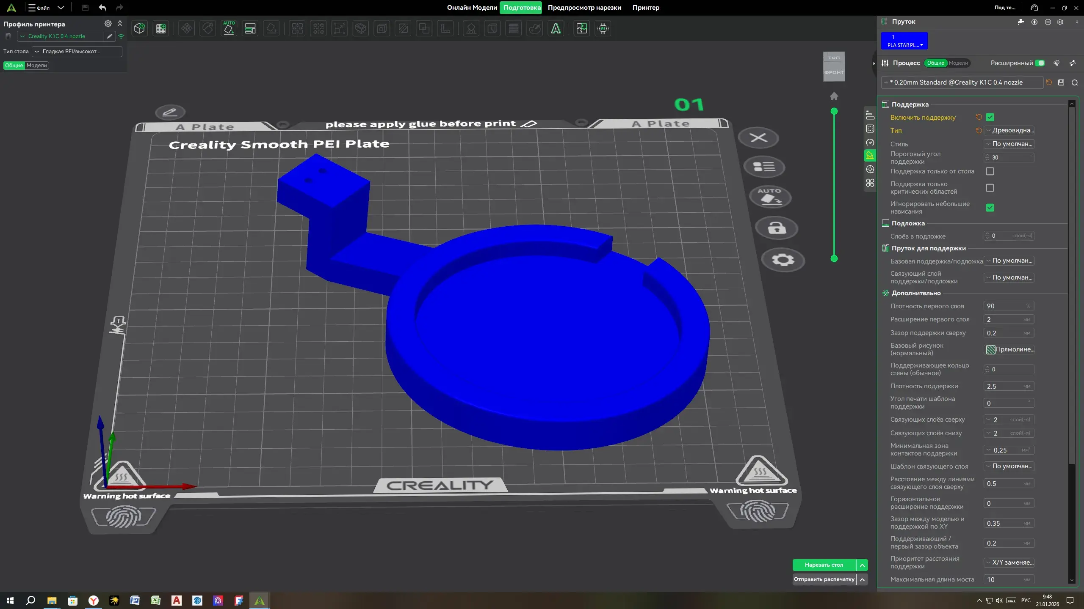Check Поддержка только критических областей
This screenshot has height=609, width=1084.
[x=990, y=188]
